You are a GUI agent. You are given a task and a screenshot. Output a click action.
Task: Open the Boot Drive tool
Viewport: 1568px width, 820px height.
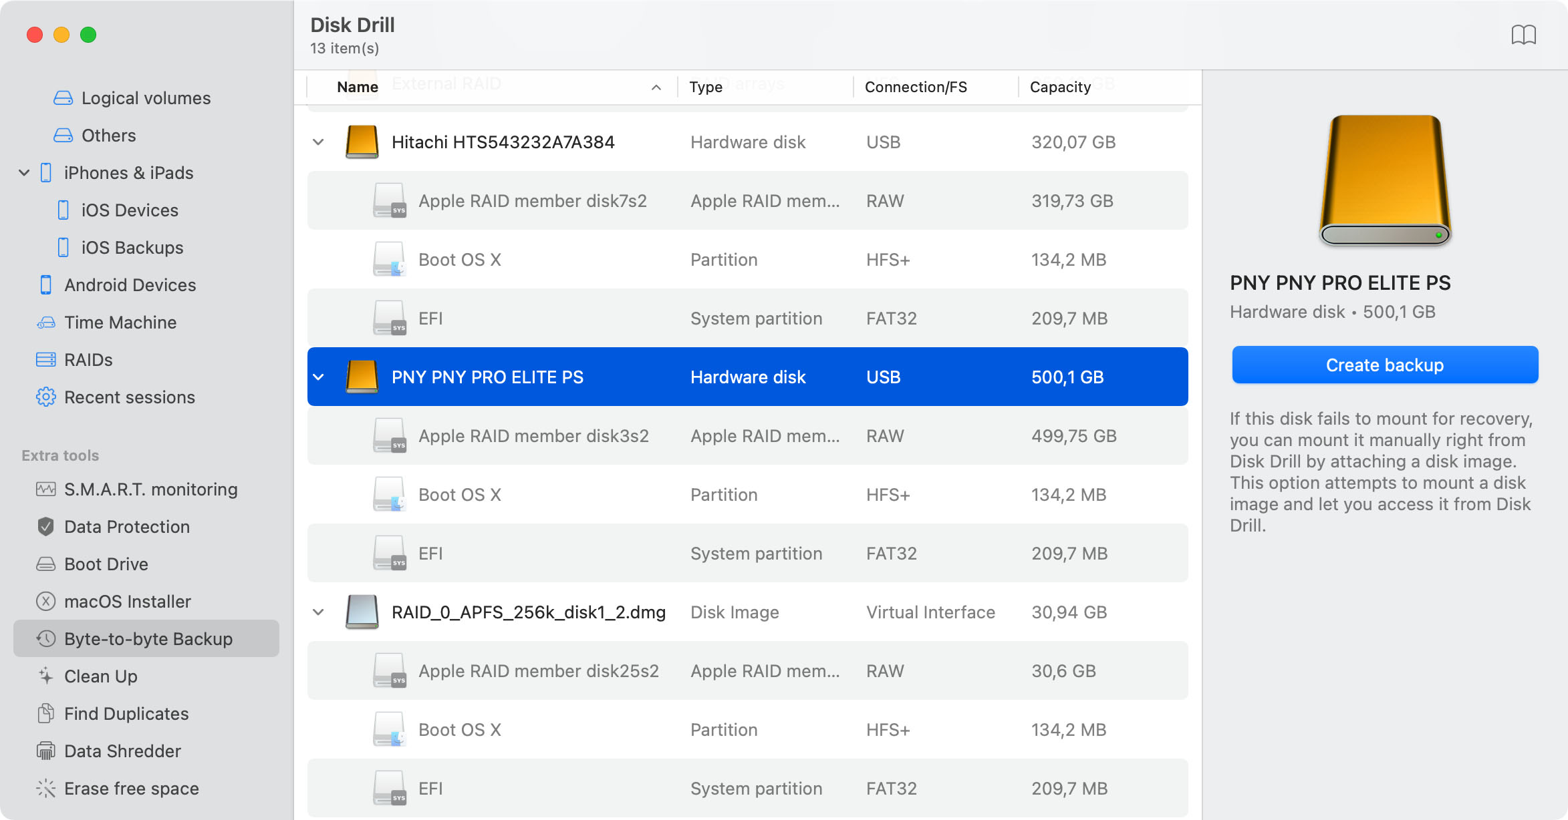pyautogui.click(x=146, y=564)
